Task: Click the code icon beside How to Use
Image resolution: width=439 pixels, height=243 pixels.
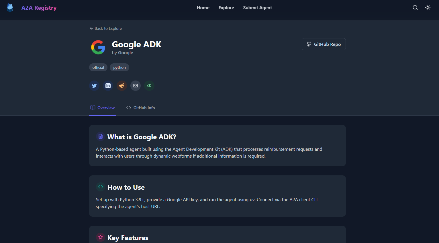Action: tap(101, 187)
